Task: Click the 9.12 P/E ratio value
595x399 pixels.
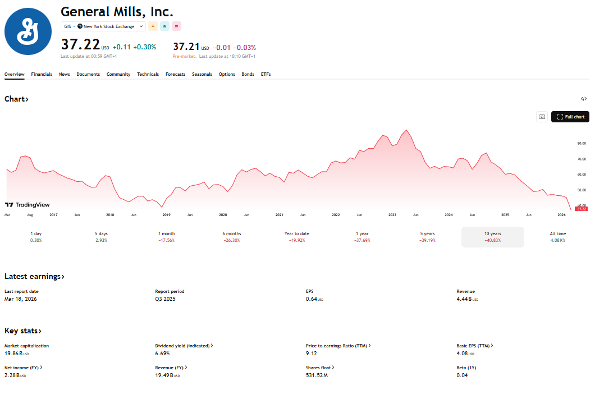Action: [x=311, y=354]
